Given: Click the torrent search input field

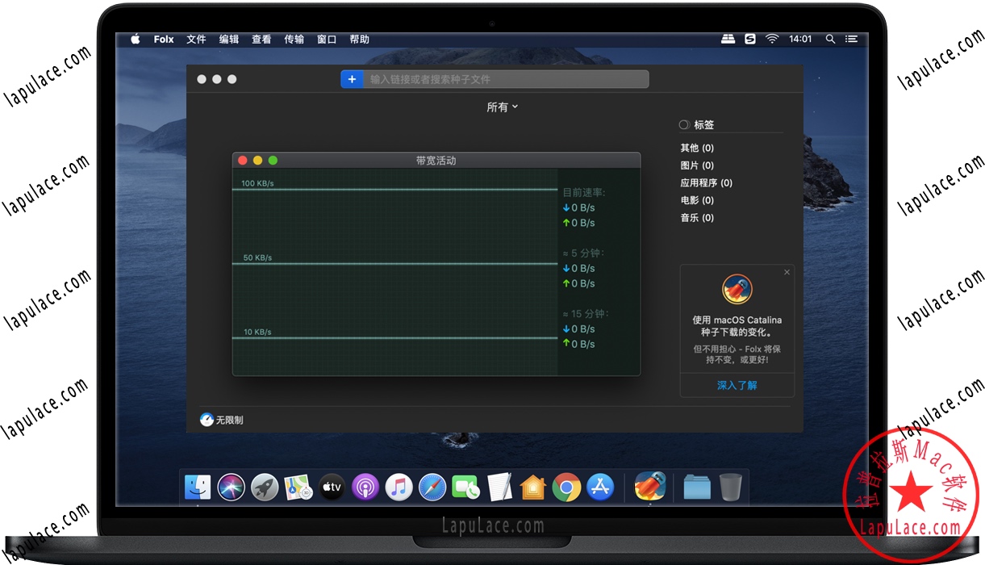Looking at the screenshot, I should [500, 78].
